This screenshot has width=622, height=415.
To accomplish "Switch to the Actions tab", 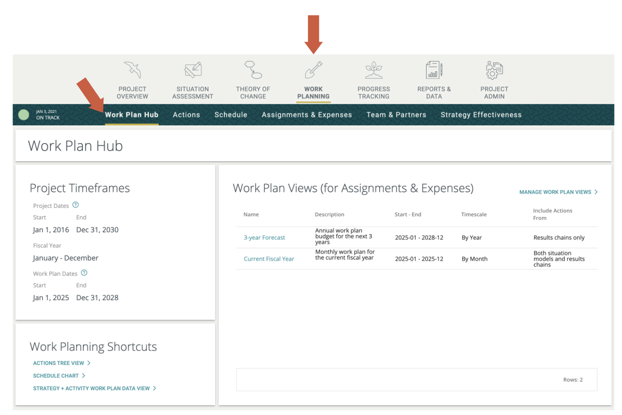I will 186,115.
